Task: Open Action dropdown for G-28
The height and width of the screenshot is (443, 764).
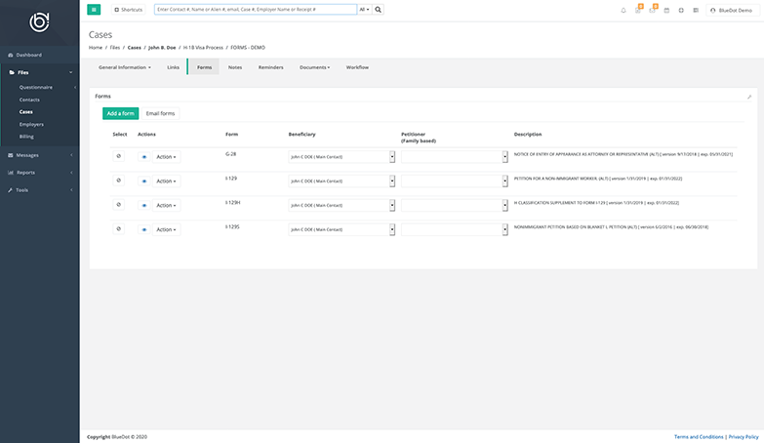Action: coord(166,157)
